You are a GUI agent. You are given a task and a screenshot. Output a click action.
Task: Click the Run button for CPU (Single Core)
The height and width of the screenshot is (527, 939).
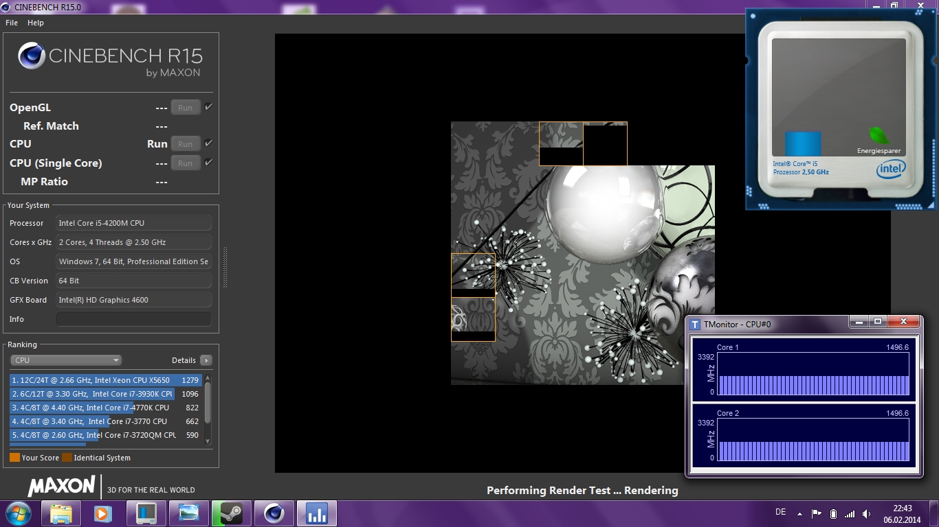click(x=186, y=163)
